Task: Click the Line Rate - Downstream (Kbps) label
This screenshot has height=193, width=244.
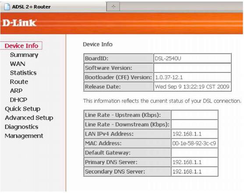Action: (x=127, y=125)
